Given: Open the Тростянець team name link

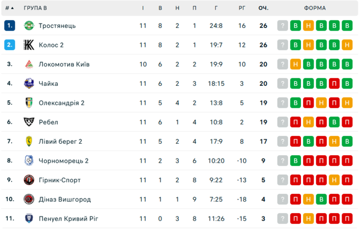Looking at the screenshot, I should click(x=57, y=26).
